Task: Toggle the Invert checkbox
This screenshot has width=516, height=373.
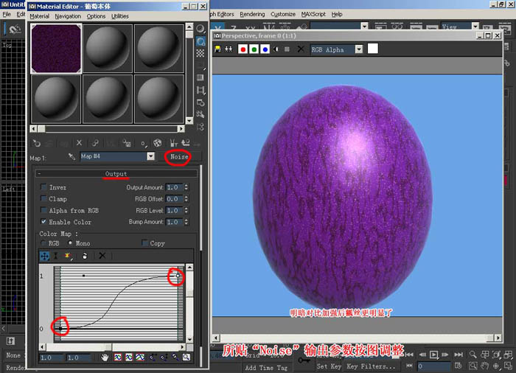Action: click(x=43, y=187)
